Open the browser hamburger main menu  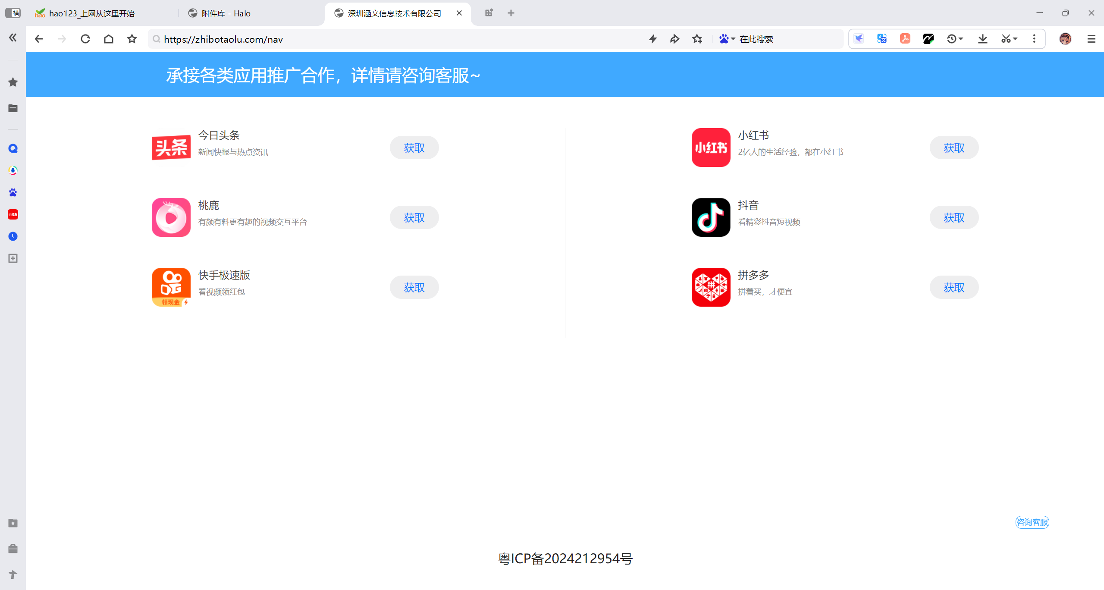tap(1091, 39)
